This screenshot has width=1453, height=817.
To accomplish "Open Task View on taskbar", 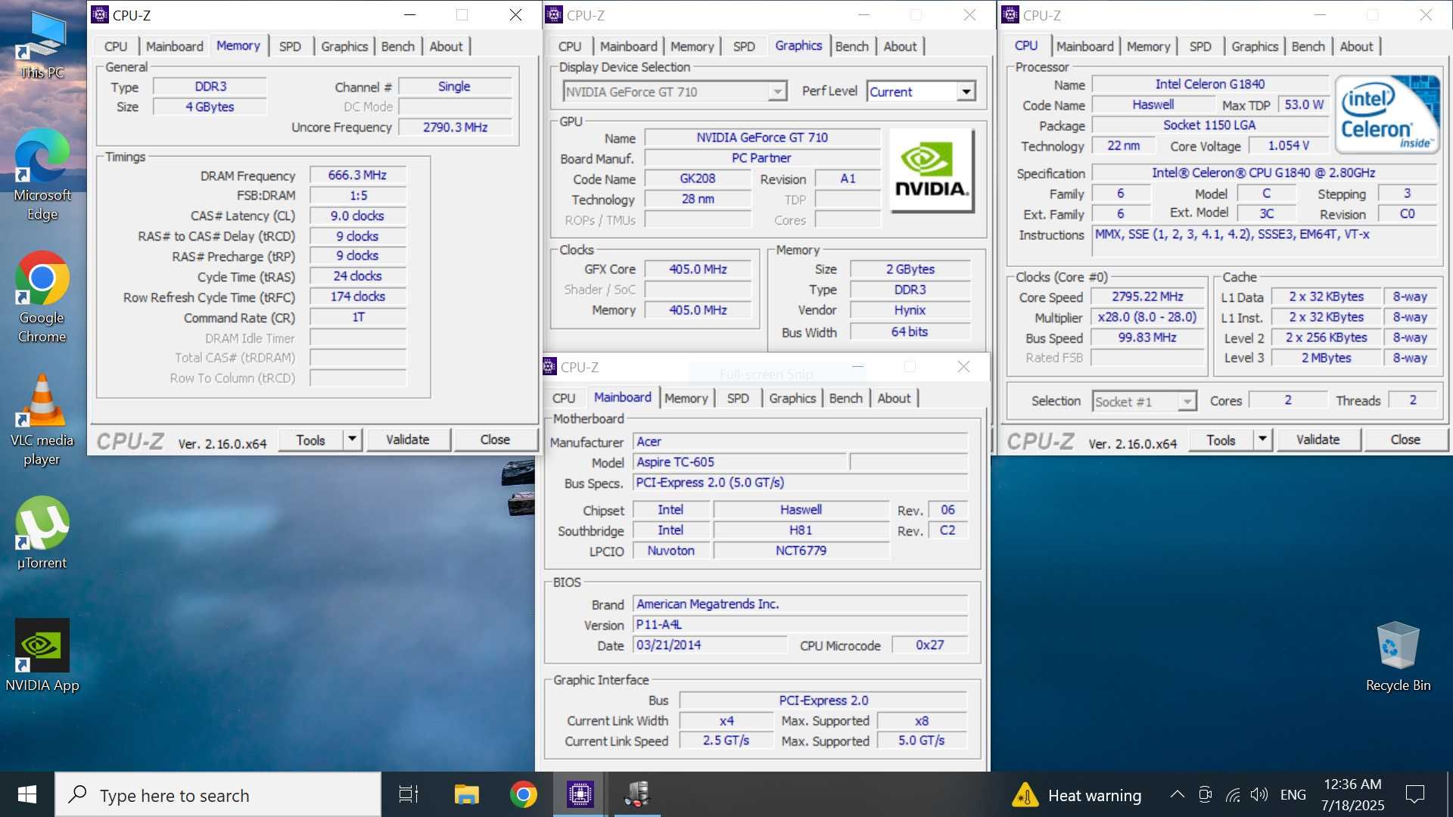I will point(409,794).
